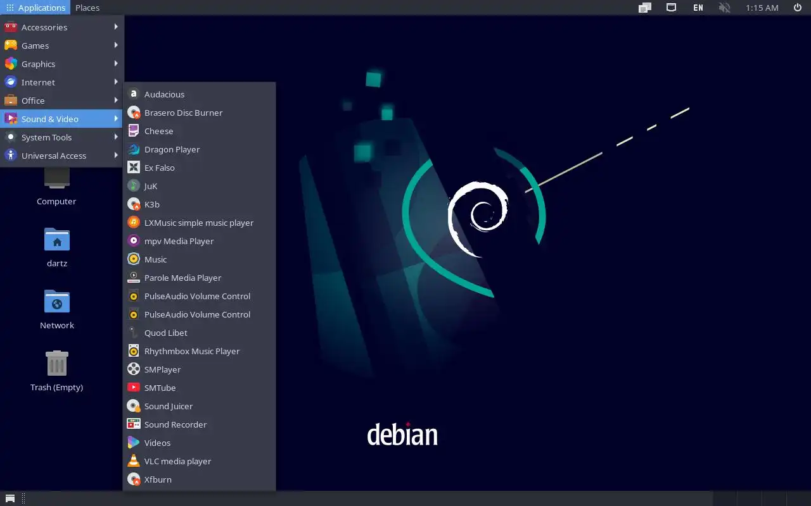Launch Ex Falso tag editor icon
The width and height of the screenshot is (811, 506).
(134, 168)
